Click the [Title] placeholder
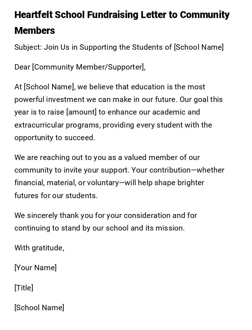Image resolution: width=252 pixels, height=330 pixels. (24, 288)
